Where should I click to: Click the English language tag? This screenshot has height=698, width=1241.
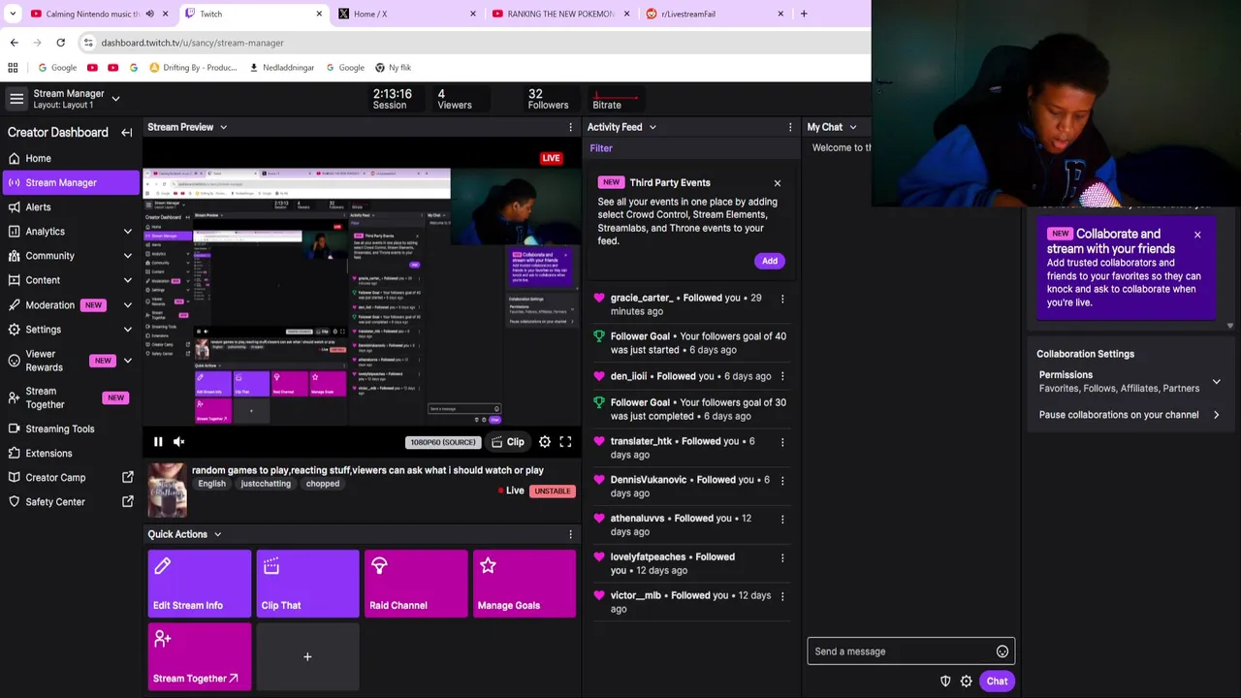[211, 484]
